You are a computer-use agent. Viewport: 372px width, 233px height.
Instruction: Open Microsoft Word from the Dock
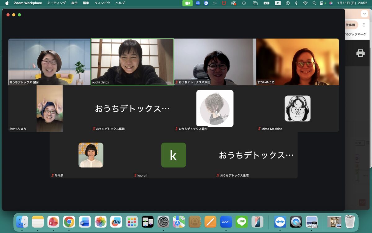(x=85, y=222)
